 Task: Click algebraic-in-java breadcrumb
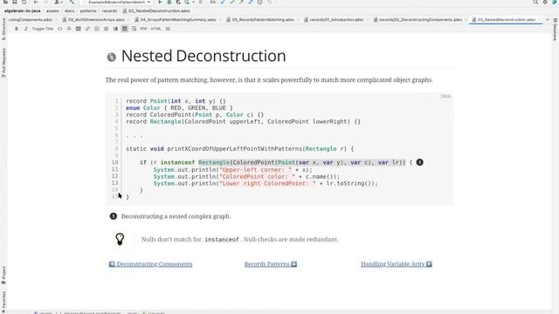(23, 11)
